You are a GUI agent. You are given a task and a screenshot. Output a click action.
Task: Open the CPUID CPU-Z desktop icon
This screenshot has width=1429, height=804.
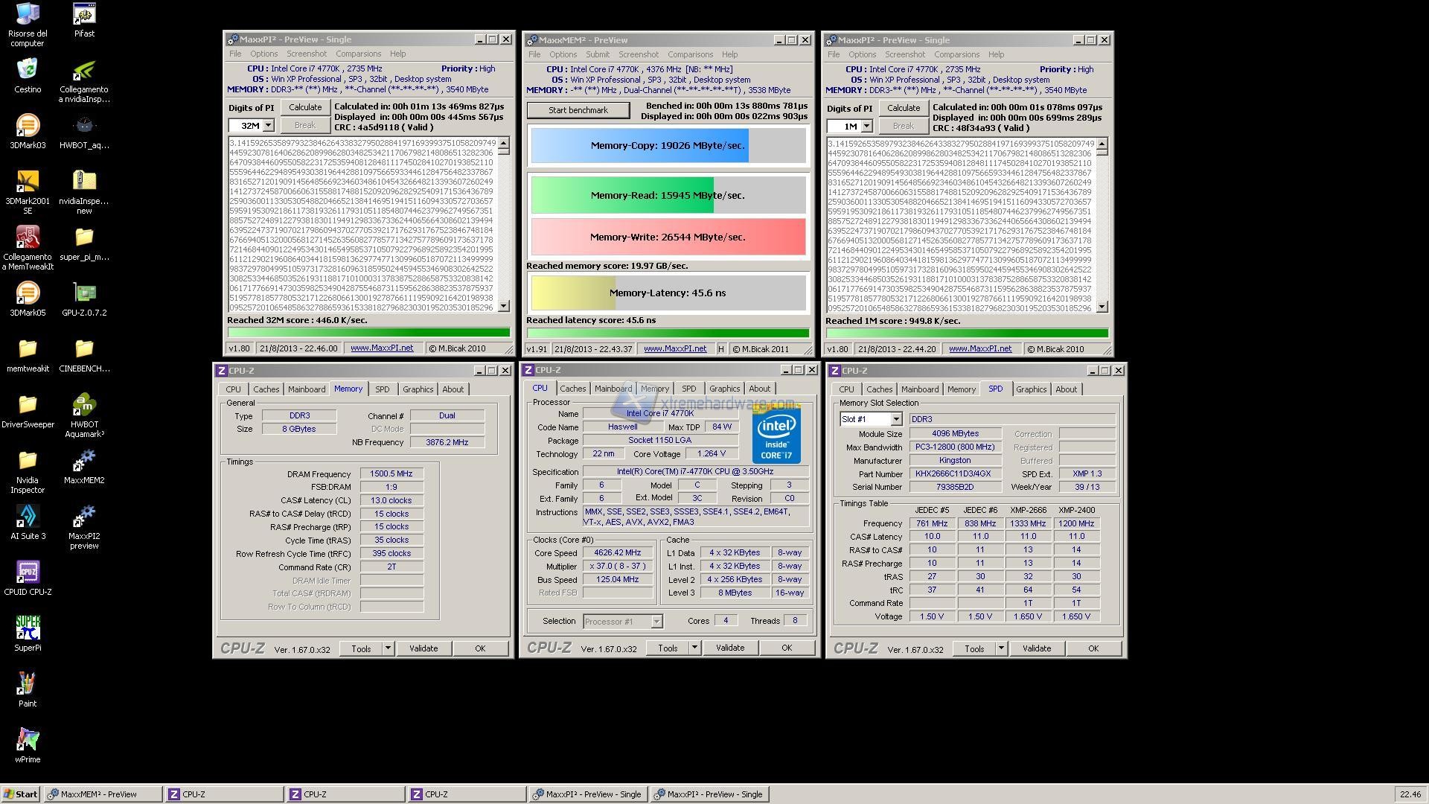coord(28,572)
